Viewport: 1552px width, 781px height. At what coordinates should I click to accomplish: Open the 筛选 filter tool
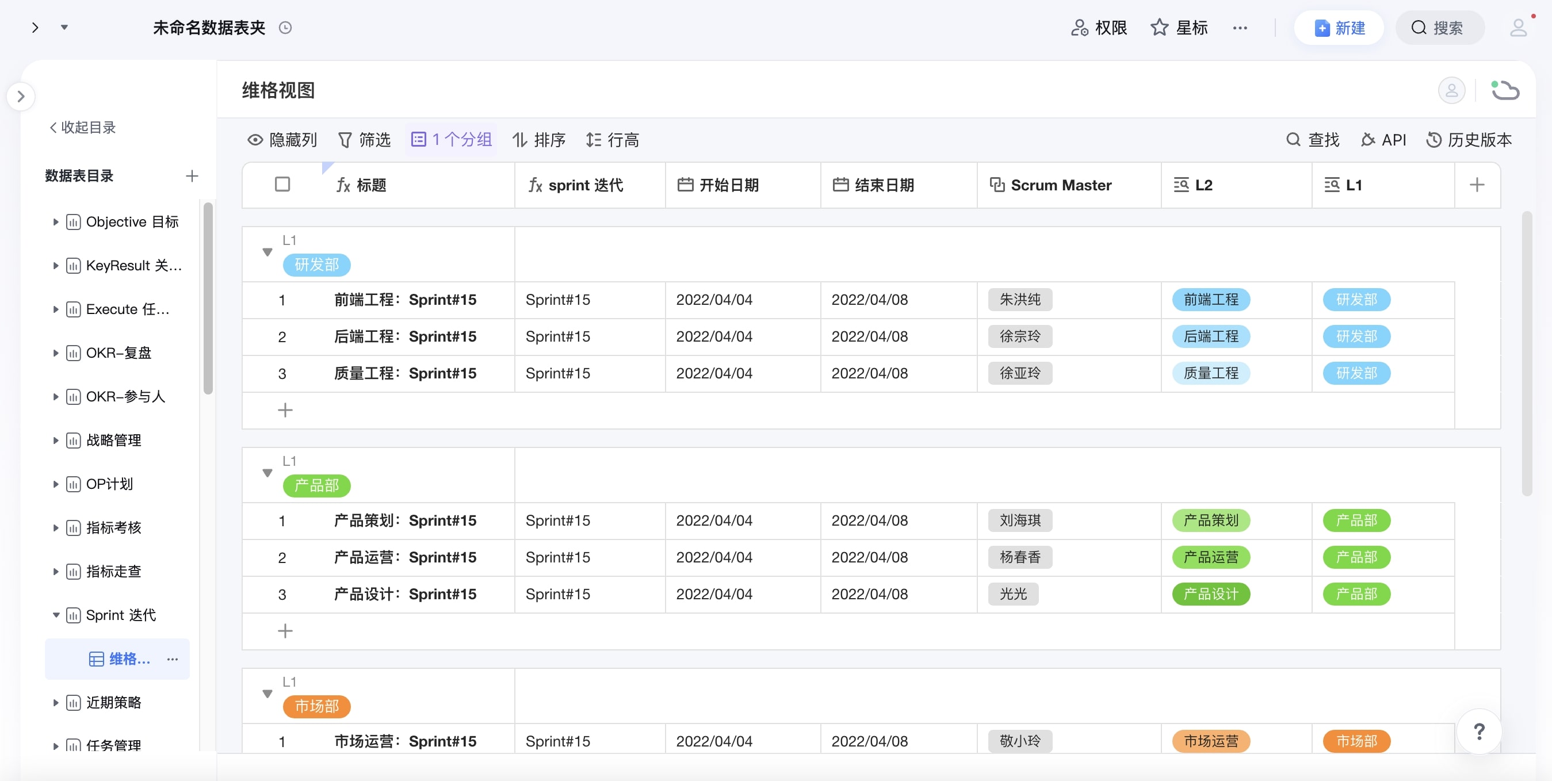click(364, 140)
